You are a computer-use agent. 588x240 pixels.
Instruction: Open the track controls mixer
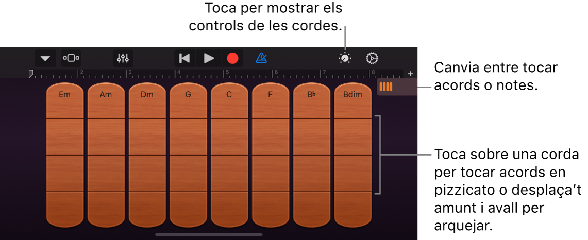click(123, 58)
